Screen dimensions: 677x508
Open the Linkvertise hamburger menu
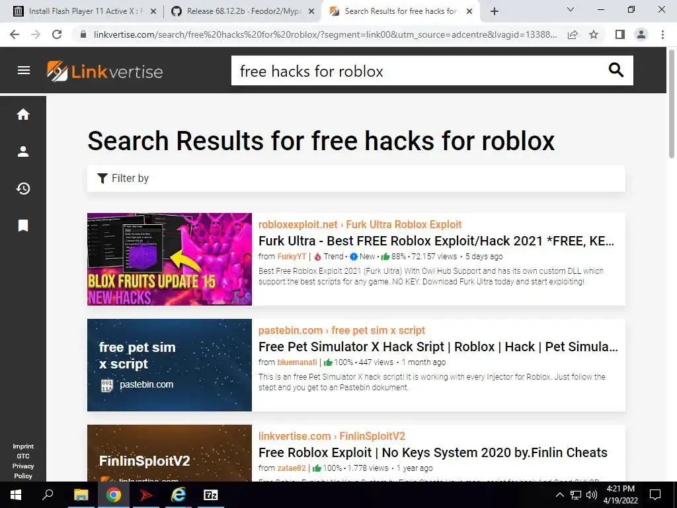point(24,70)
